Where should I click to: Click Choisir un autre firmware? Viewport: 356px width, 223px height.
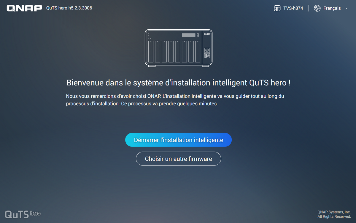pyautogui.click(x=178, y=159)
